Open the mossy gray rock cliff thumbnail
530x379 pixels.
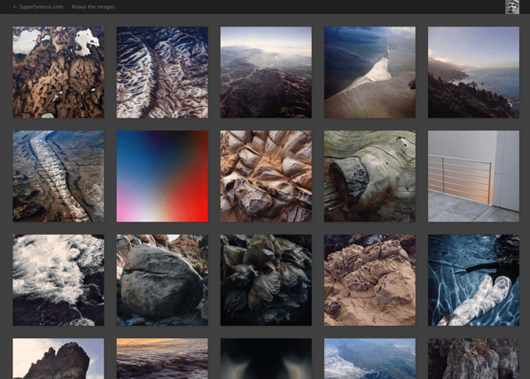point(474,358)
